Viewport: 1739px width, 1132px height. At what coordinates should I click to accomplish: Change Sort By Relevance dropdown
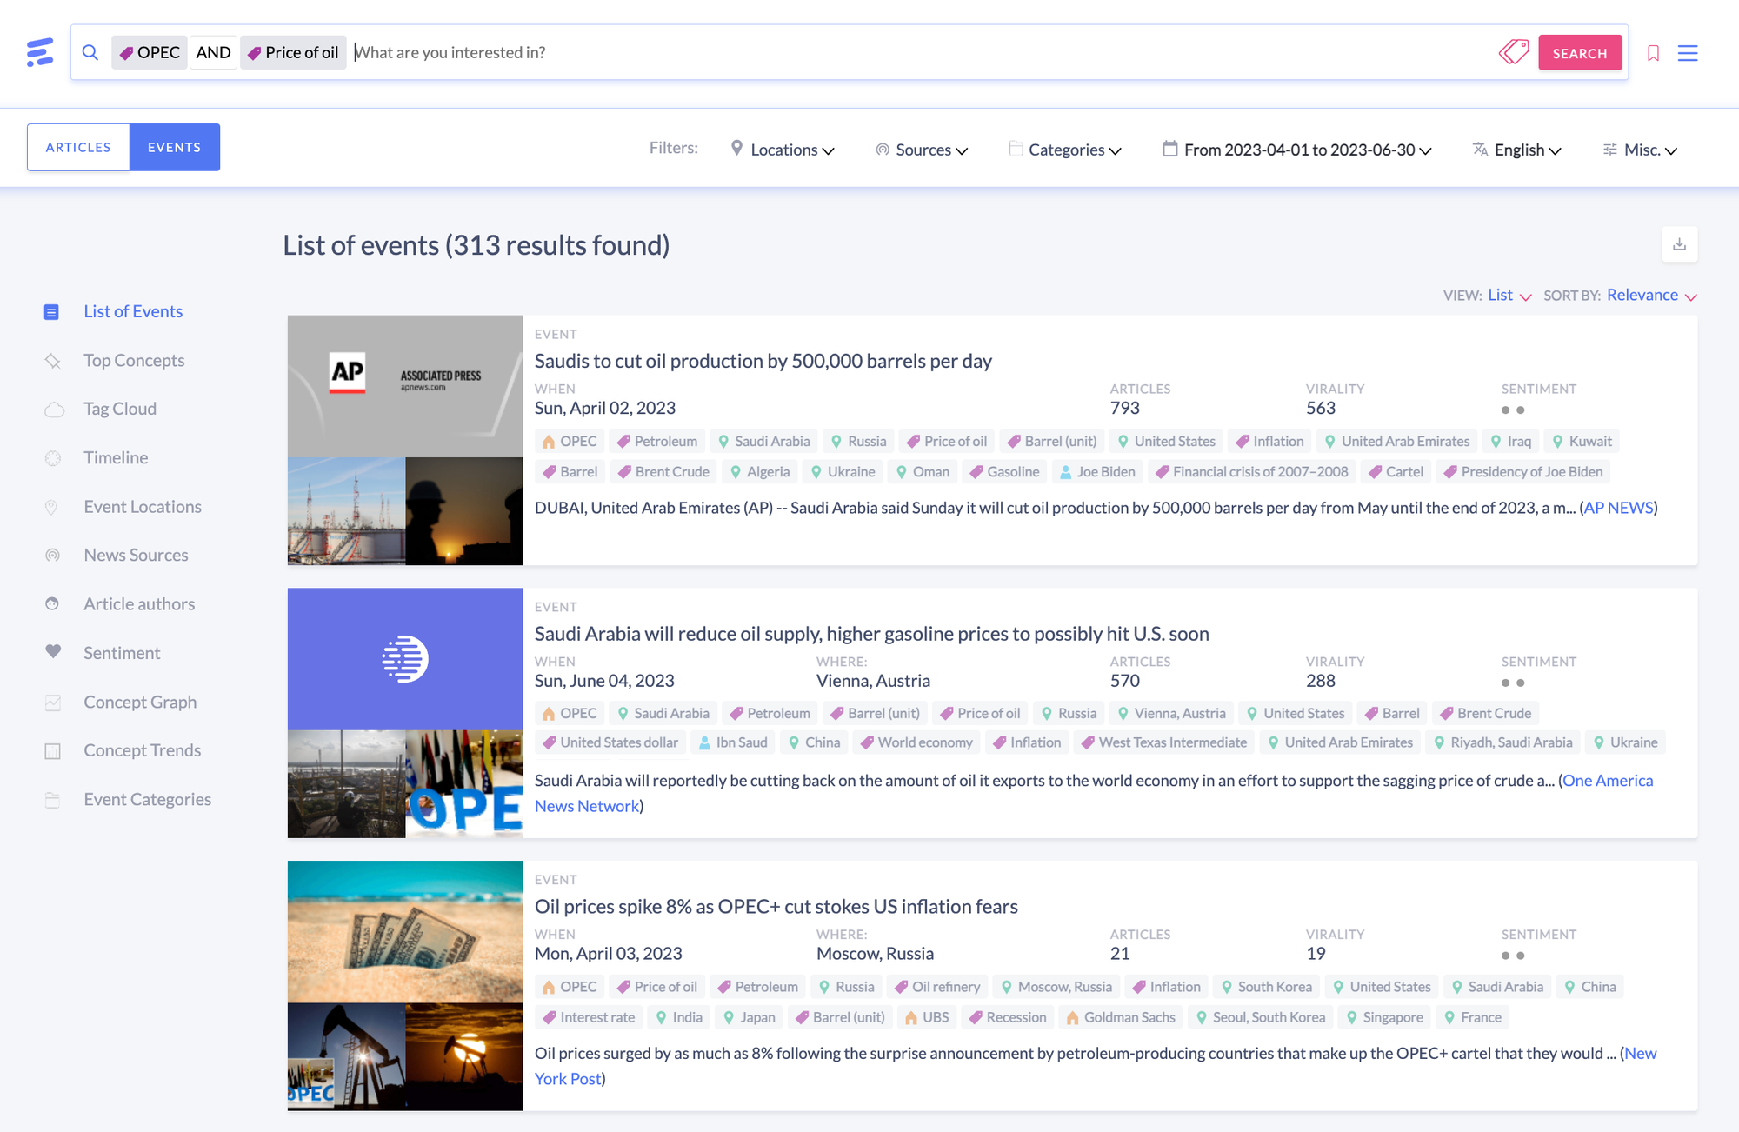(x=1652, y=296)
